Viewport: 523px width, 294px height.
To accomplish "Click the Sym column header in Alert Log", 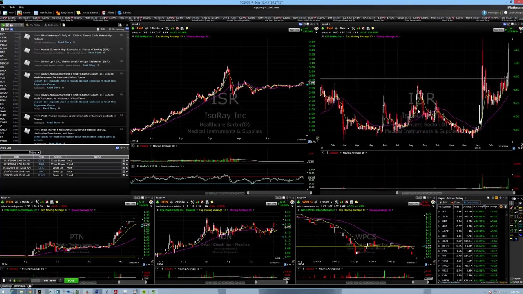I will point(41,157).
